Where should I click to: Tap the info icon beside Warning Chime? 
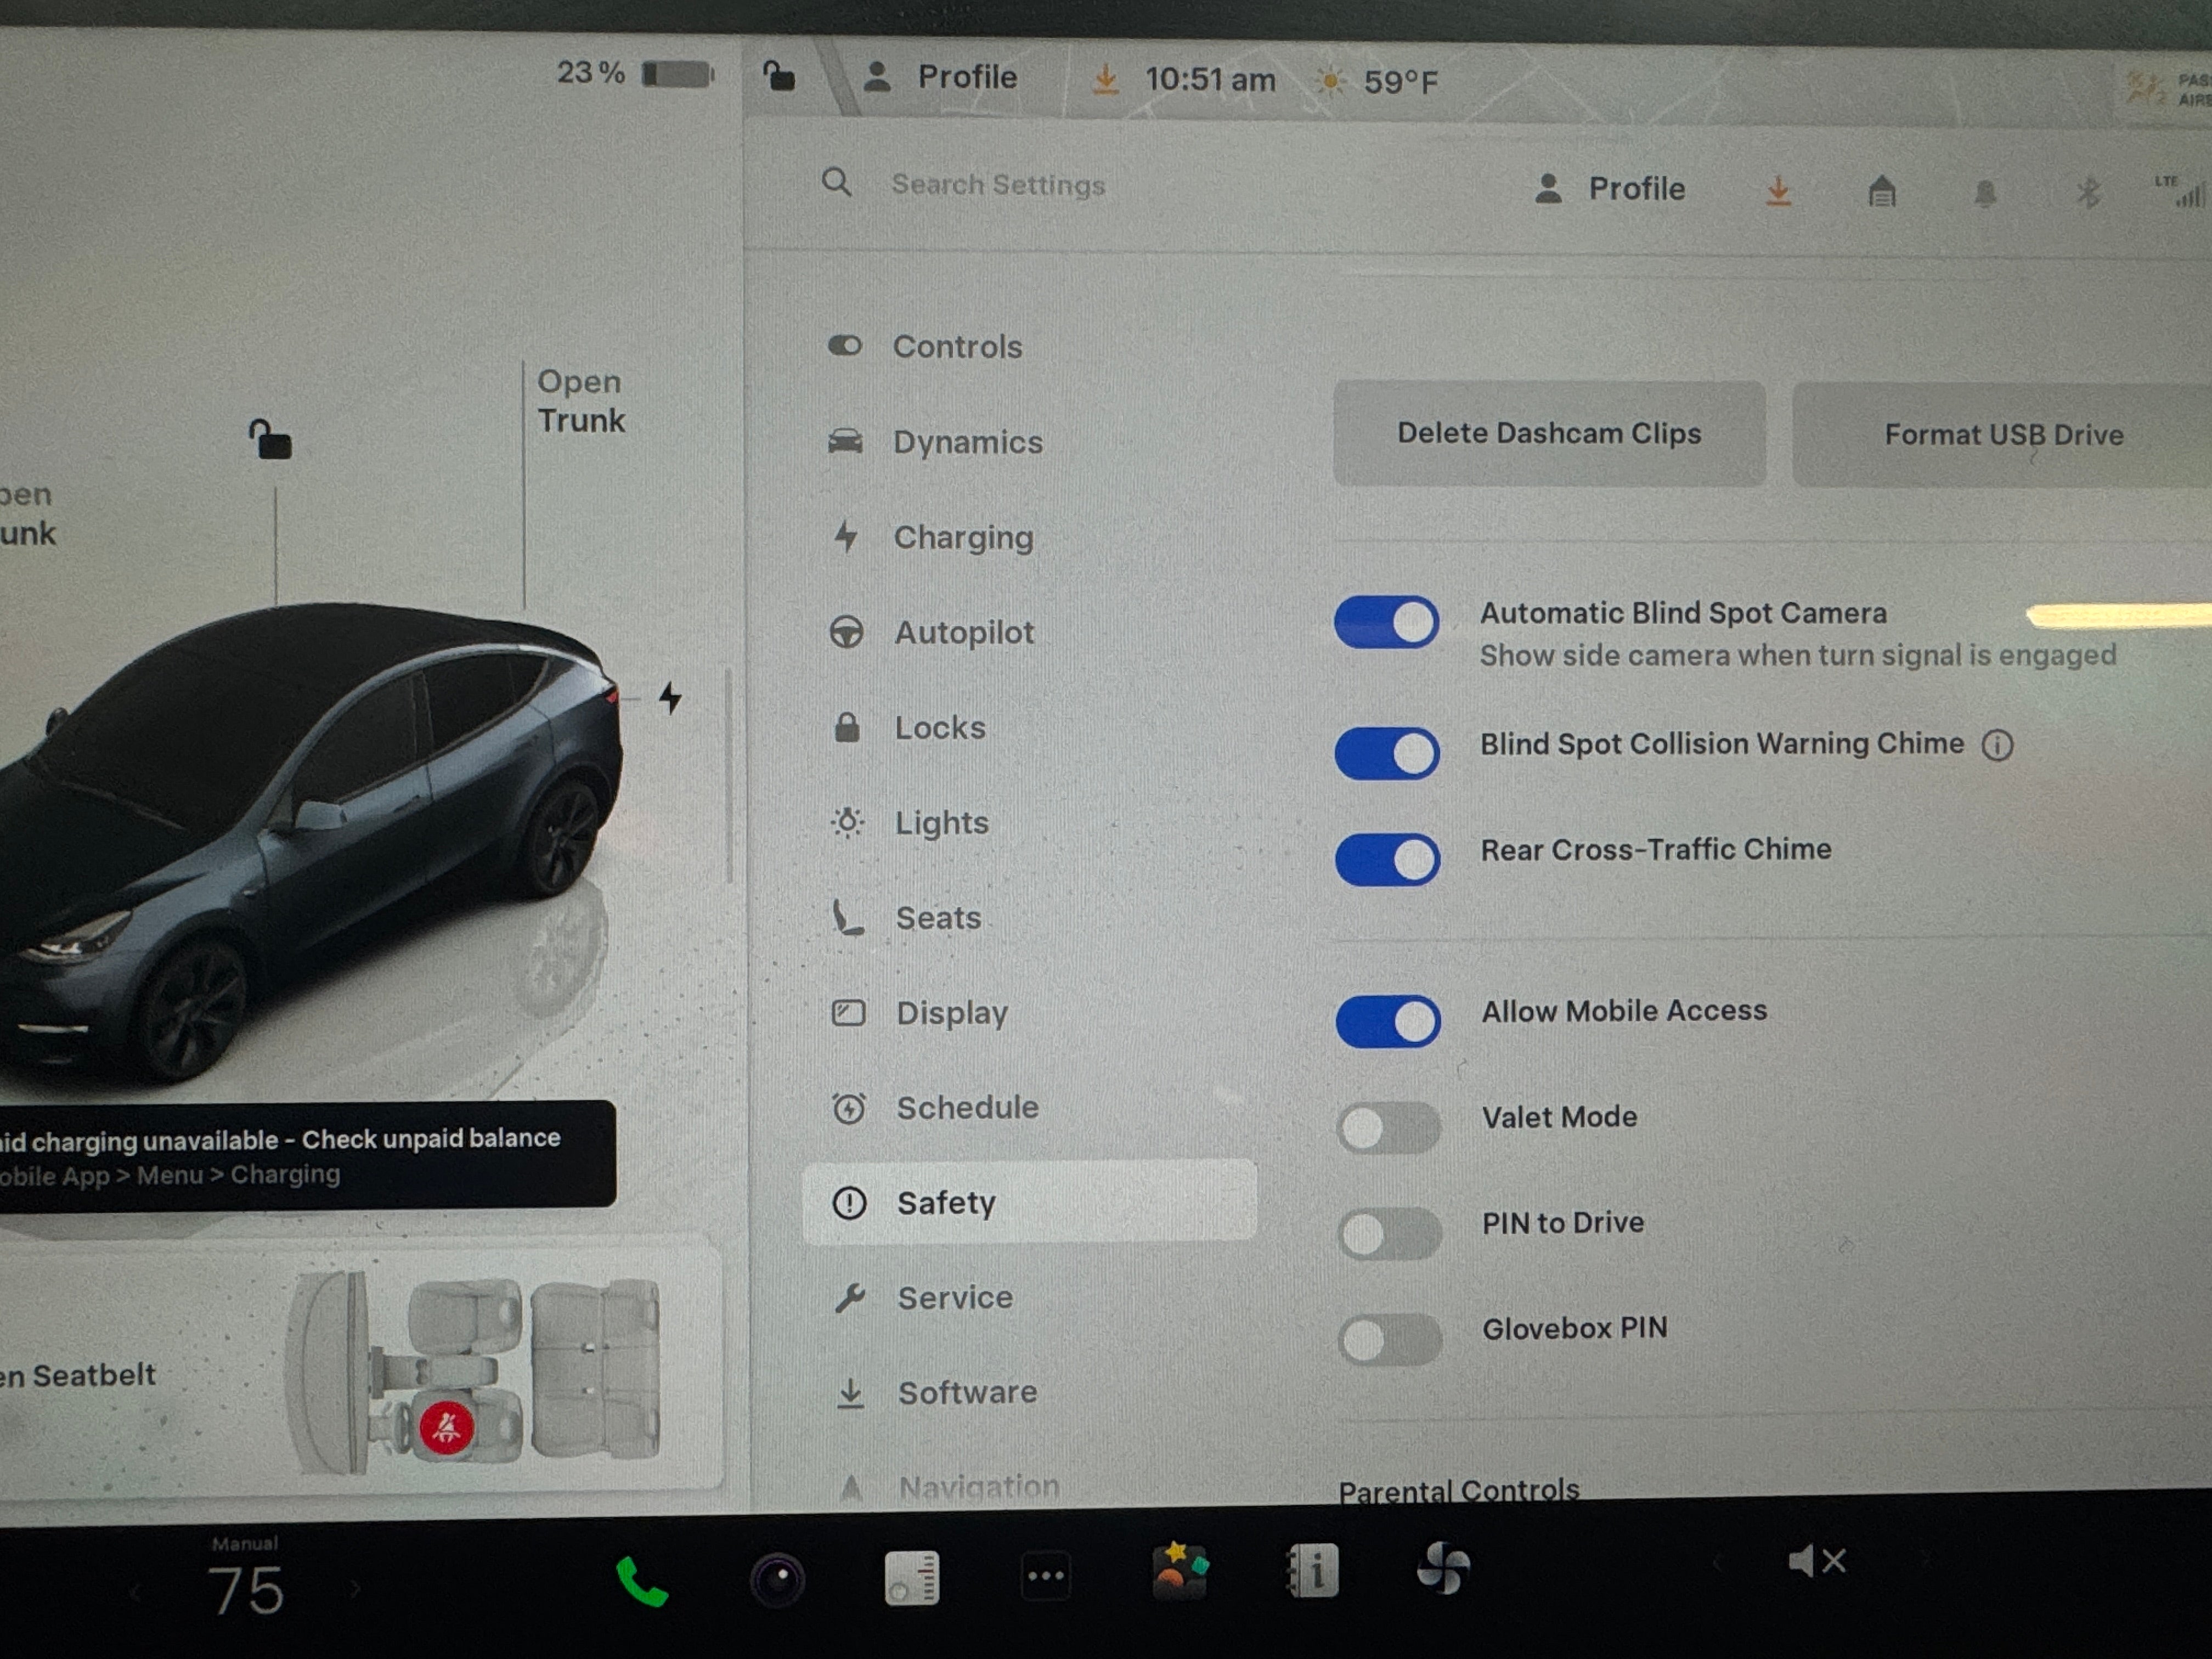pyautogui.click(x=1997, y=745)
